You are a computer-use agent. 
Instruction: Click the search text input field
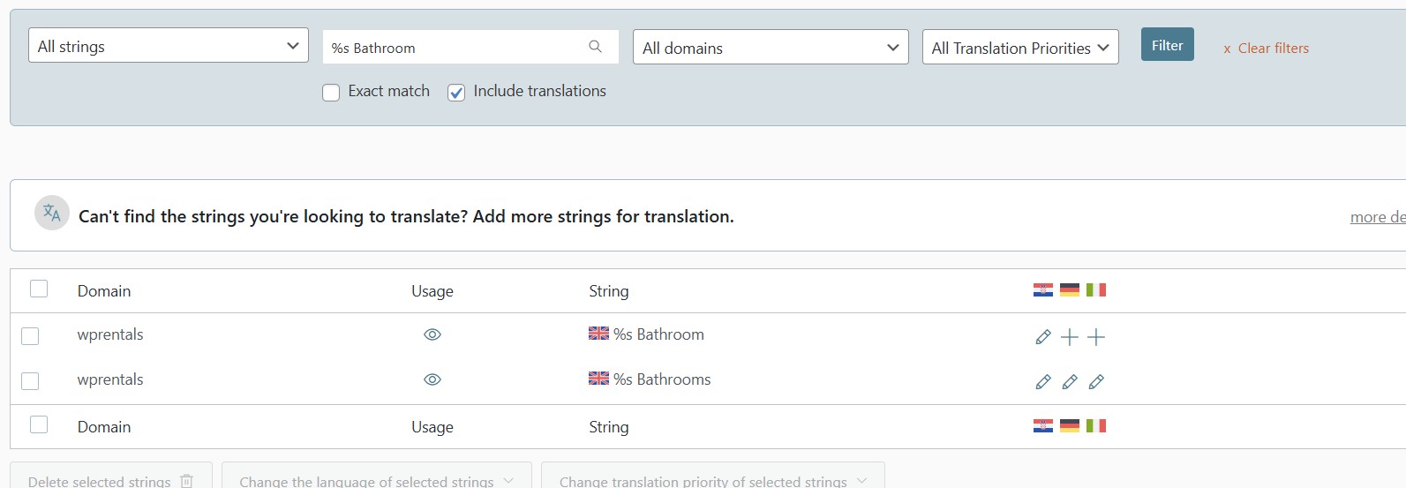(x=455, y=48)
